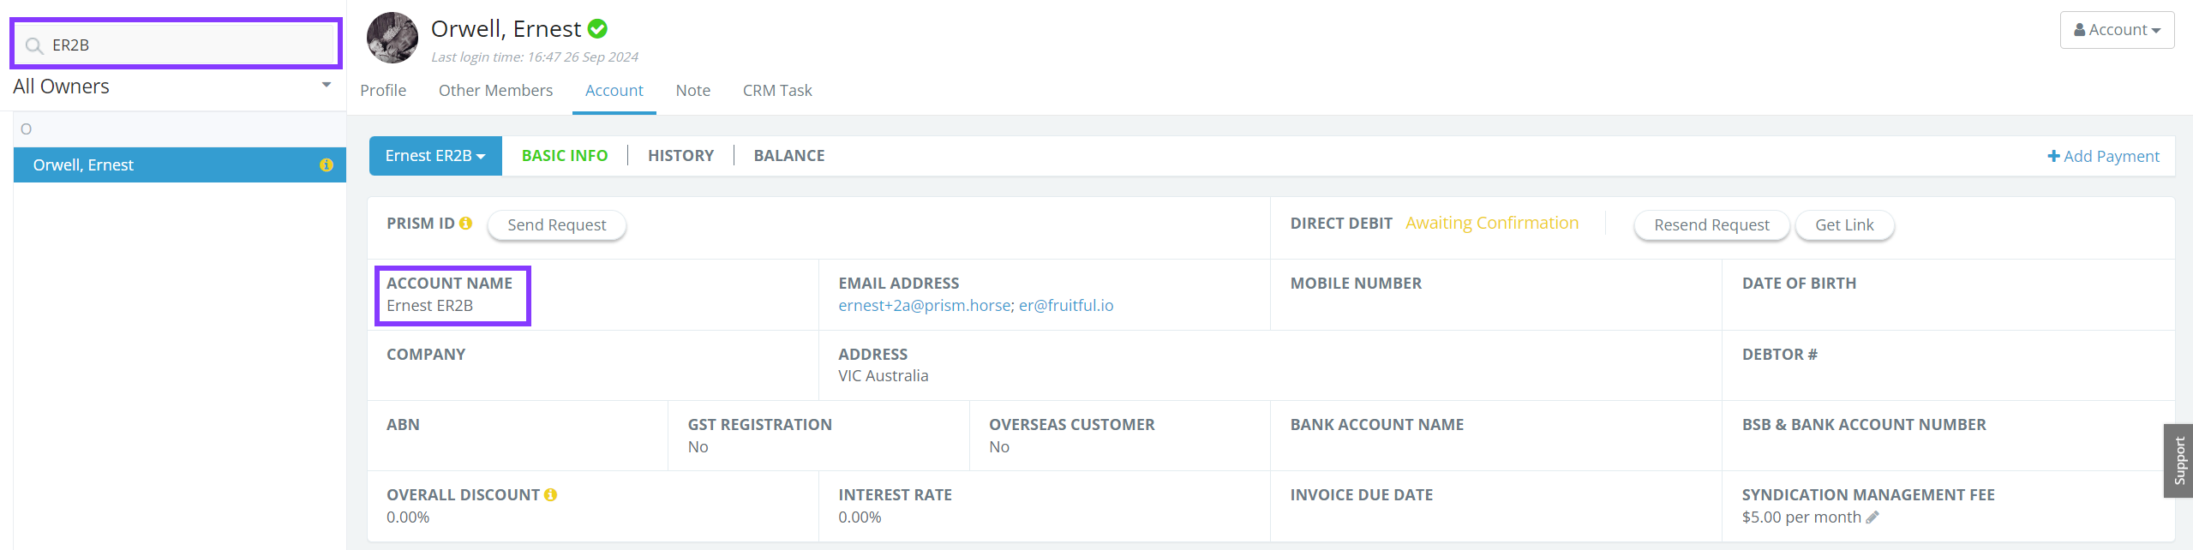Click the Resend Request button
The width and height of the screenshot is (2193, 550).
(1711, 225)
